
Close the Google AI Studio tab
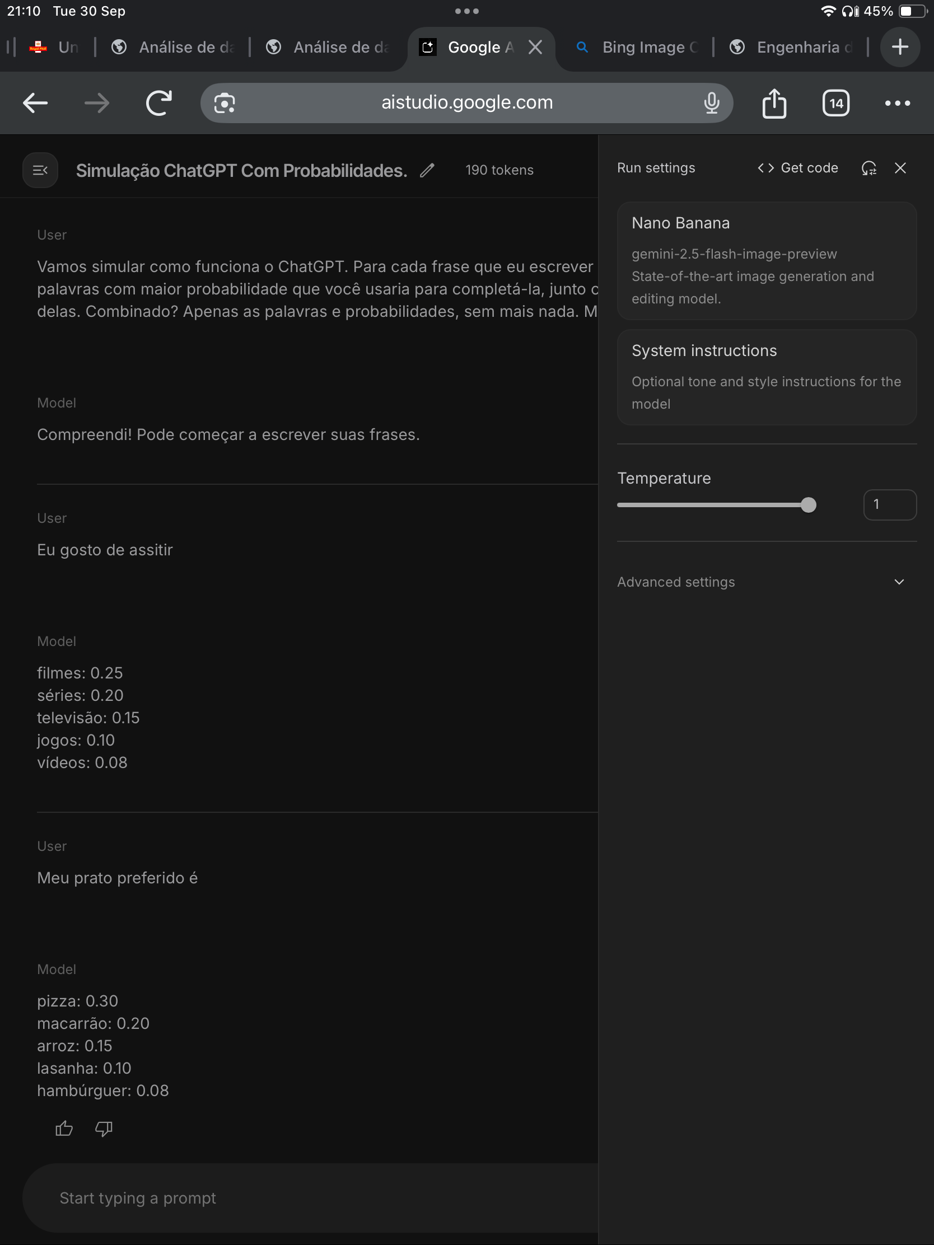pos(535,47)
